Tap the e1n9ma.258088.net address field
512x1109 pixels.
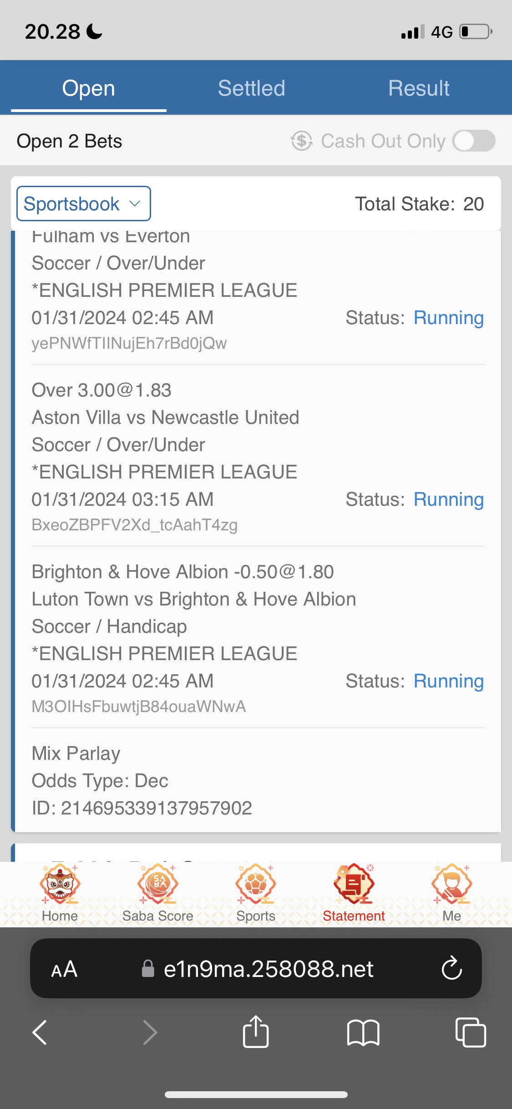click(269, 969)
